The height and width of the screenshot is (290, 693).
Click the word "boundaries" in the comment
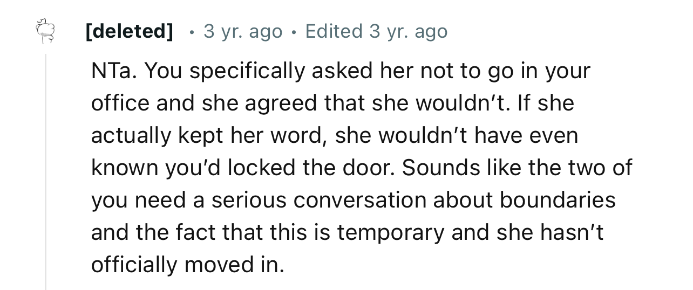(558, 200)
